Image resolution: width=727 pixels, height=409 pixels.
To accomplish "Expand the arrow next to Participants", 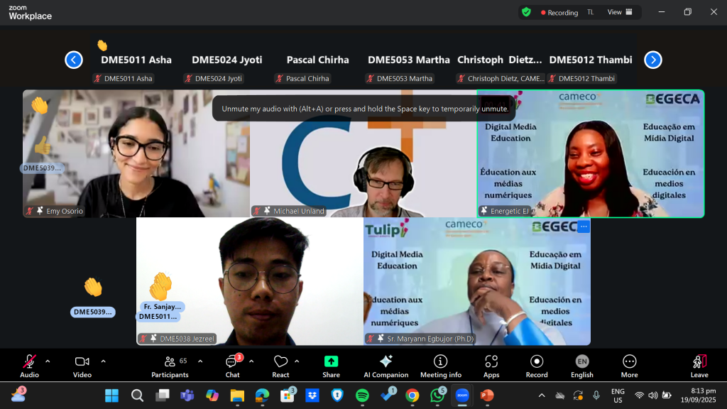I will pos(200,361).
